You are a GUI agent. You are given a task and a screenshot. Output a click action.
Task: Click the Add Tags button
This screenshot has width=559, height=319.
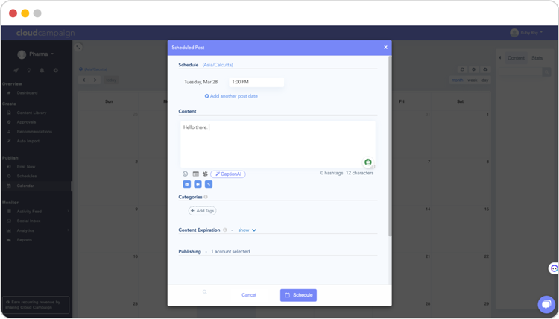tap(203, 211)
